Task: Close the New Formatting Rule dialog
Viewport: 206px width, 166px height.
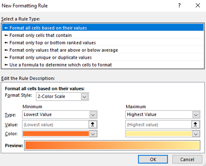Action: click(x=198, y=6)
